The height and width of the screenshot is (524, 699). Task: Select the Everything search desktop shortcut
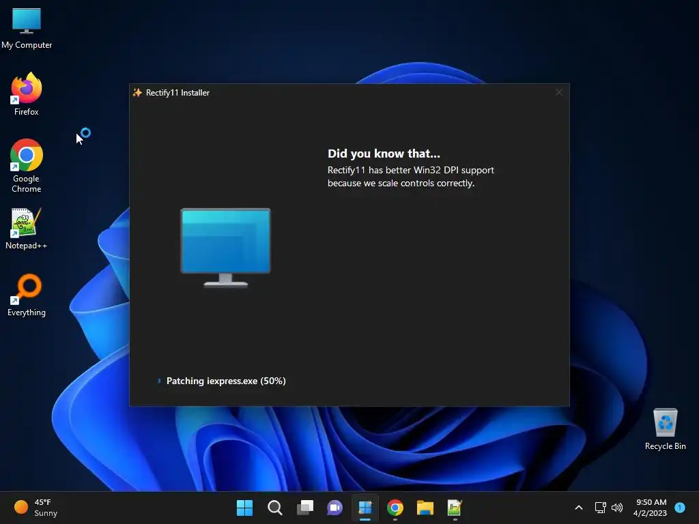coord(27,295)
